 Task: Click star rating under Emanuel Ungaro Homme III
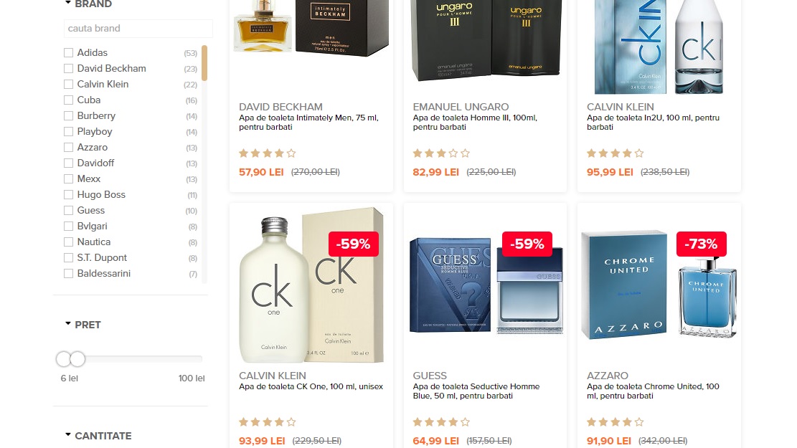(441, 153)
